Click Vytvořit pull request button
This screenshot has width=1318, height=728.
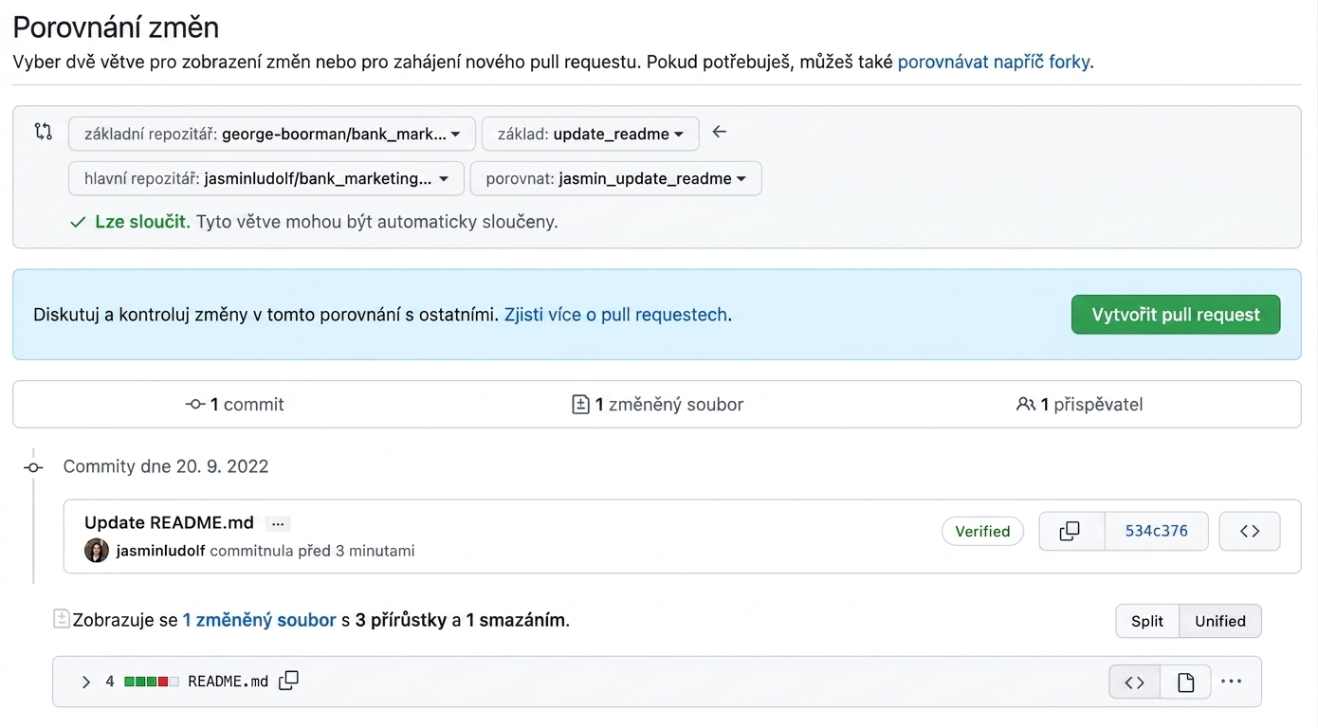1176,315
